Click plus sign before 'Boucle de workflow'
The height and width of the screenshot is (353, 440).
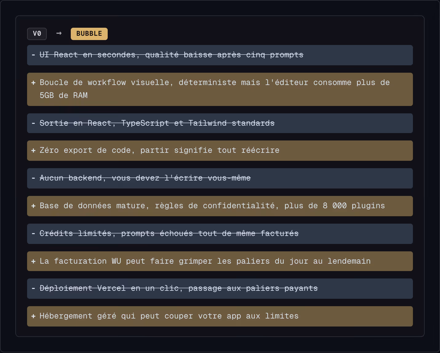[33, 83]
